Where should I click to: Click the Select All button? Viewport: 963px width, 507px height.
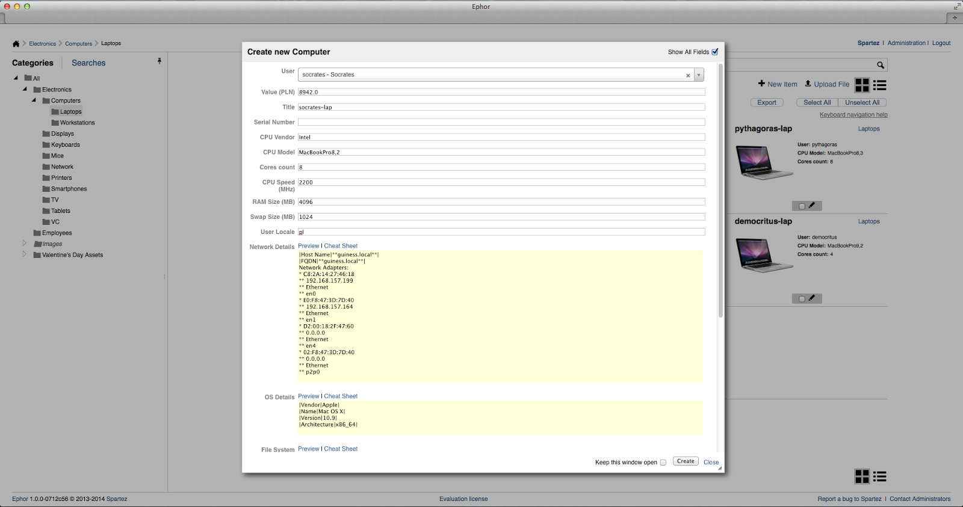(x=817, y=103)
